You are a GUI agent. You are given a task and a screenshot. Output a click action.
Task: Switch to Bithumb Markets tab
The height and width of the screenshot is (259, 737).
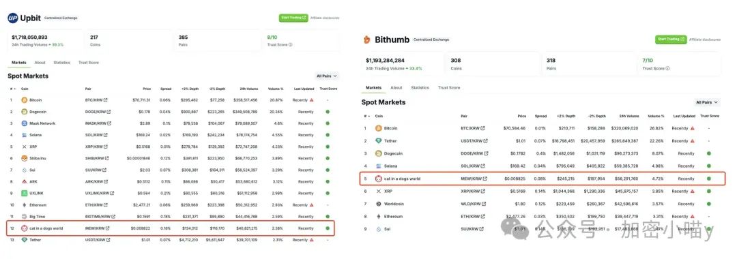tap(374, 88)
